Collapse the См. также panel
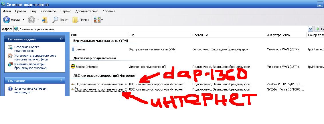Screen dimensions: 324x124 (61, 80)
